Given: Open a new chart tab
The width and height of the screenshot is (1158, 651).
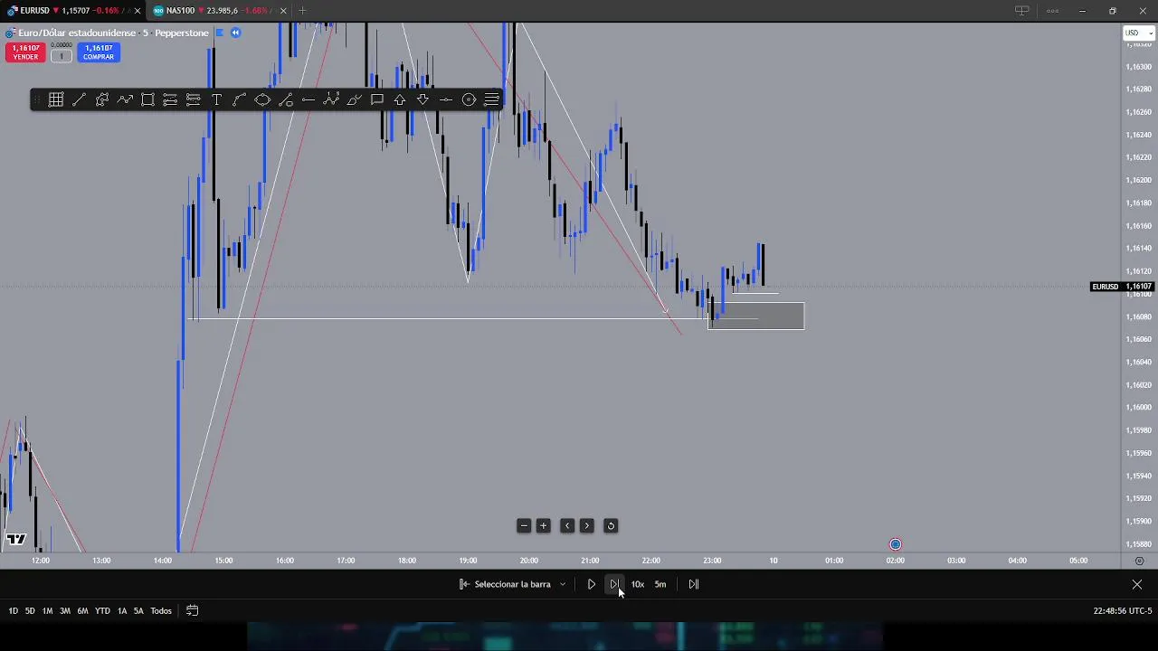Looking at the screenshot, I should point(302,11).
